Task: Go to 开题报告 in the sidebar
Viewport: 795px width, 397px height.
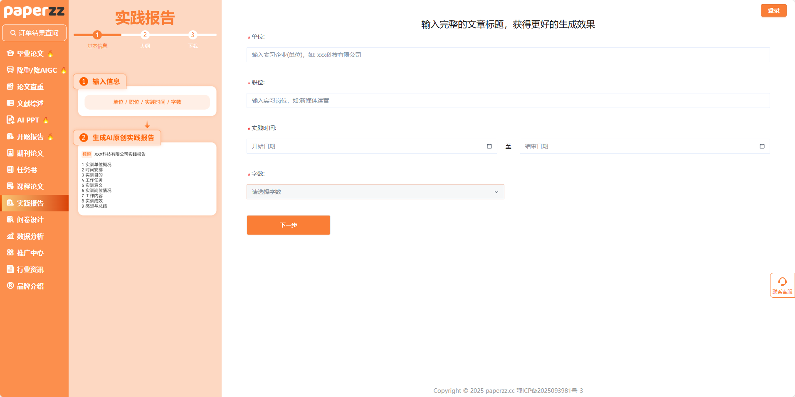Action: (x=30, y=137)
